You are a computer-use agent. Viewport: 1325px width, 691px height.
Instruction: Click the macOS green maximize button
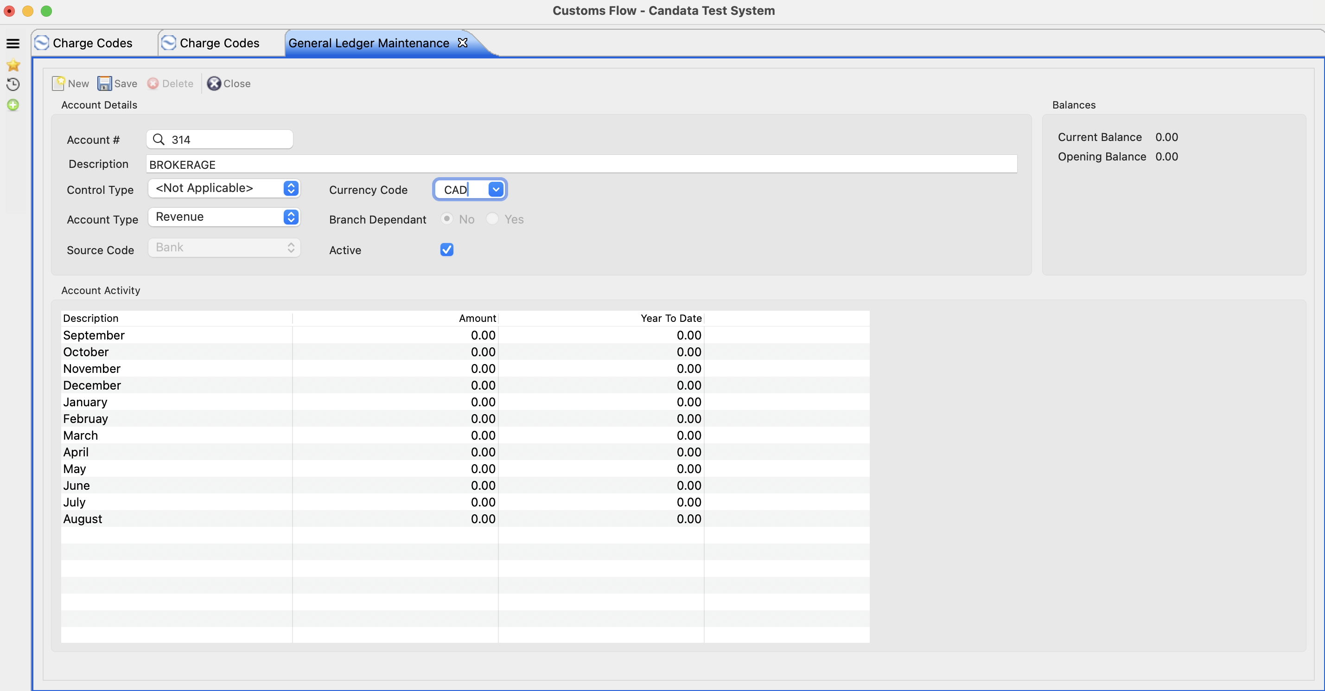(46, 11)
